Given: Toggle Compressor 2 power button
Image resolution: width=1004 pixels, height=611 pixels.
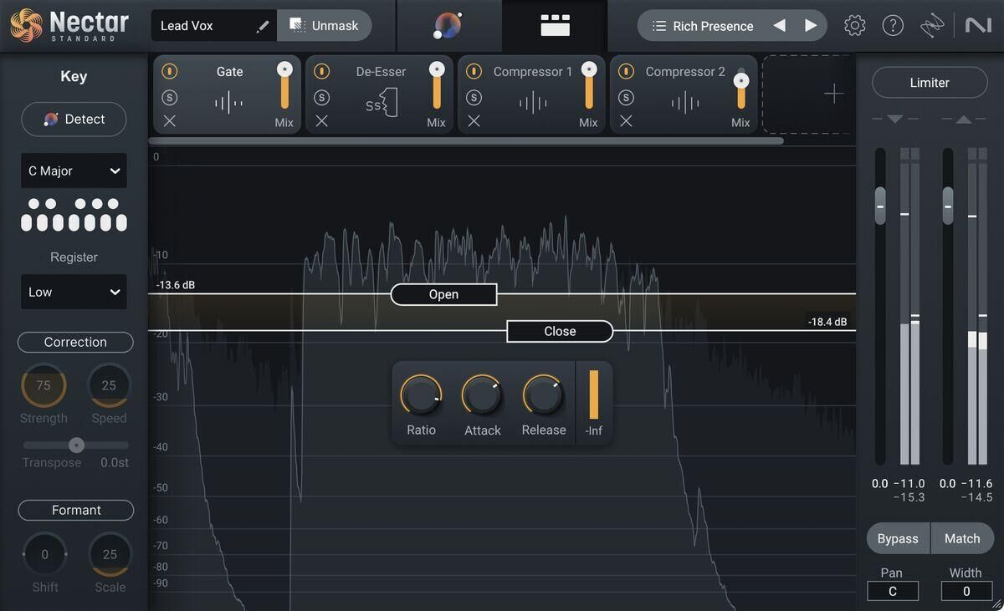Looking at the screenshot, I should 626,72.
